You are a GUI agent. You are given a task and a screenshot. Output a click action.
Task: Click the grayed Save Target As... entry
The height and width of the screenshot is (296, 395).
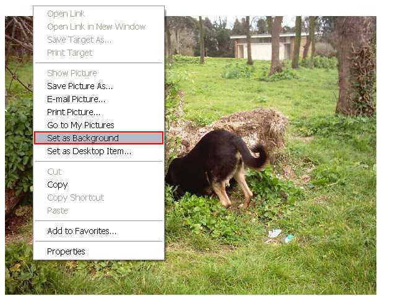point(98,40)
